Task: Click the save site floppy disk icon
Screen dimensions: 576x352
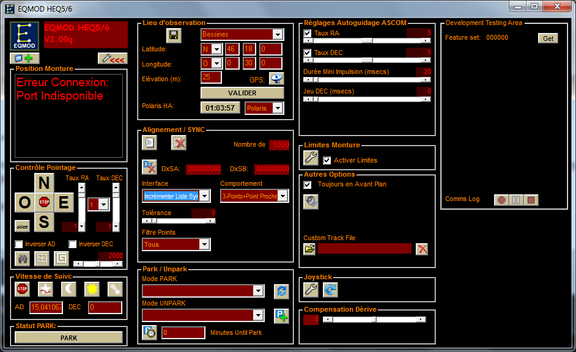Action: point(174,35)
